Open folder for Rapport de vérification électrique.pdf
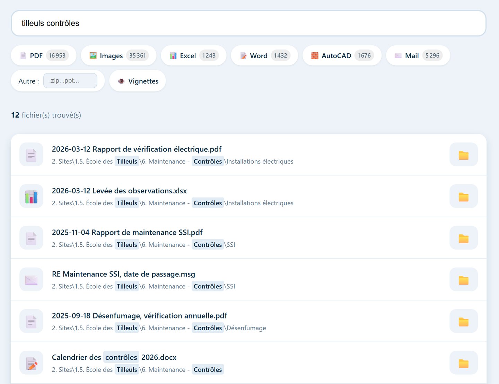The width and height of the screenshot is (499, 384). (x=463, y=155)
